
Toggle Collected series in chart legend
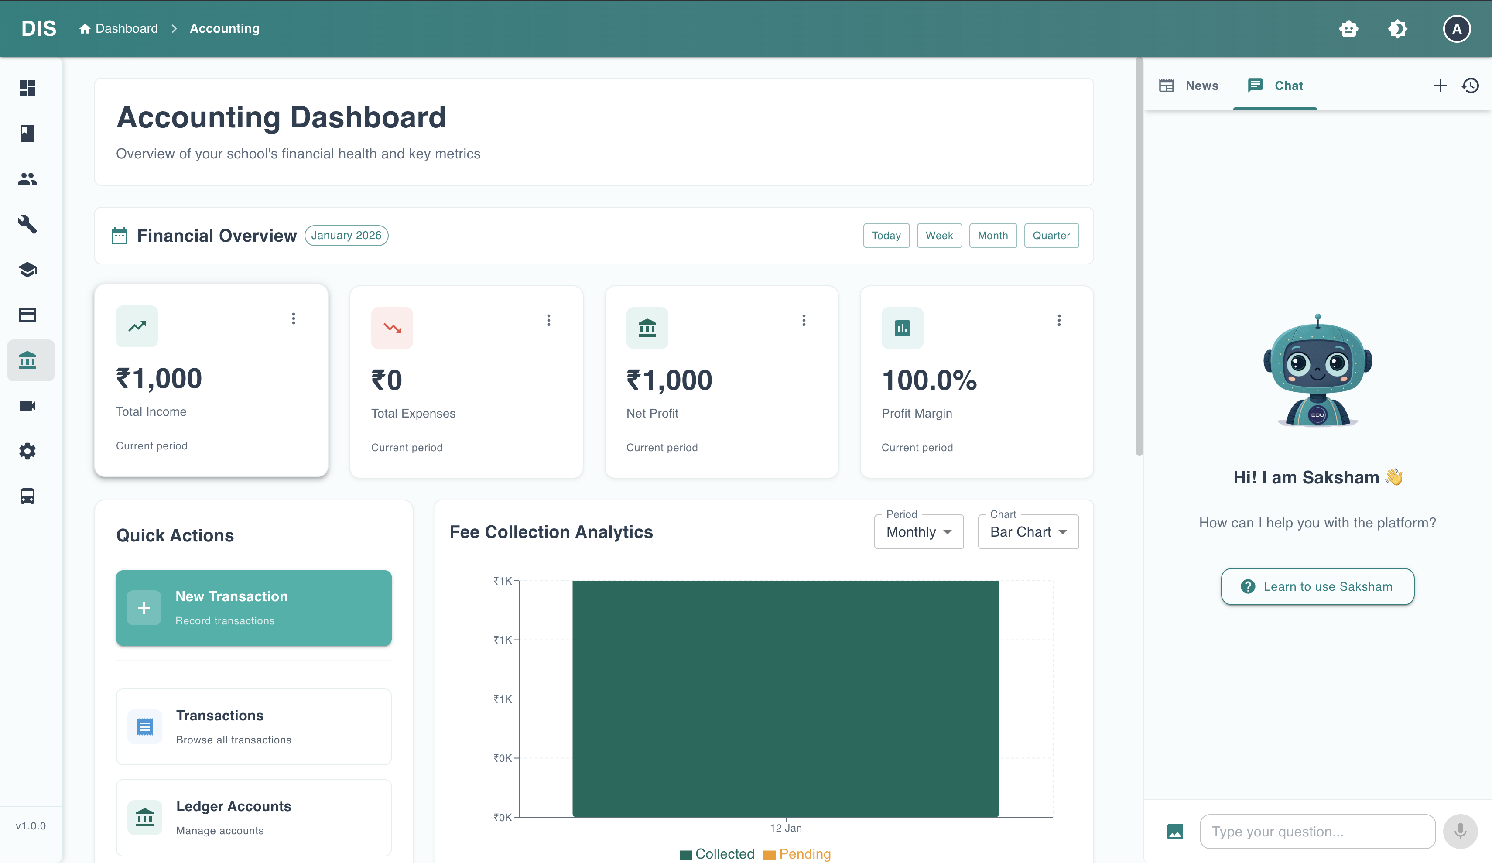click(717, 853)
